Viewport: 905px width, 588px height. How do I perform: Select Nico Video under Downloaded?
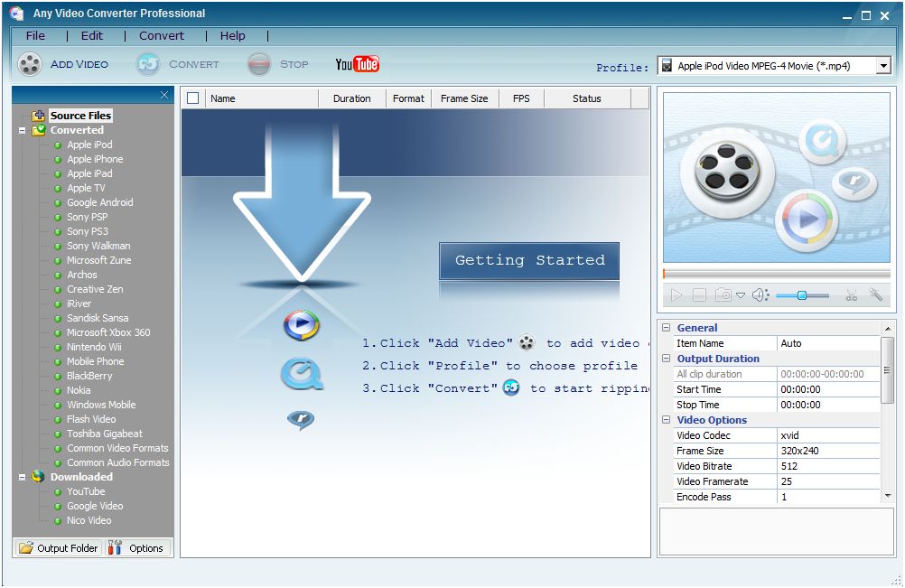pyautogui.click(x=89, y=520)
